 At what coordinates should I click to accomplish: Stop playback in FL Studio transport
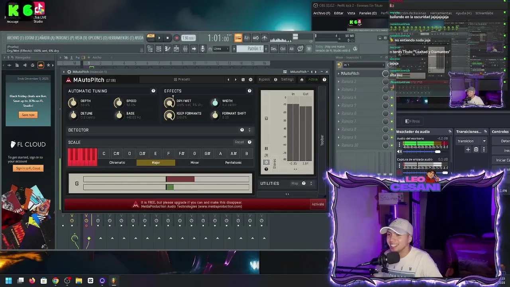coord(167,38)
